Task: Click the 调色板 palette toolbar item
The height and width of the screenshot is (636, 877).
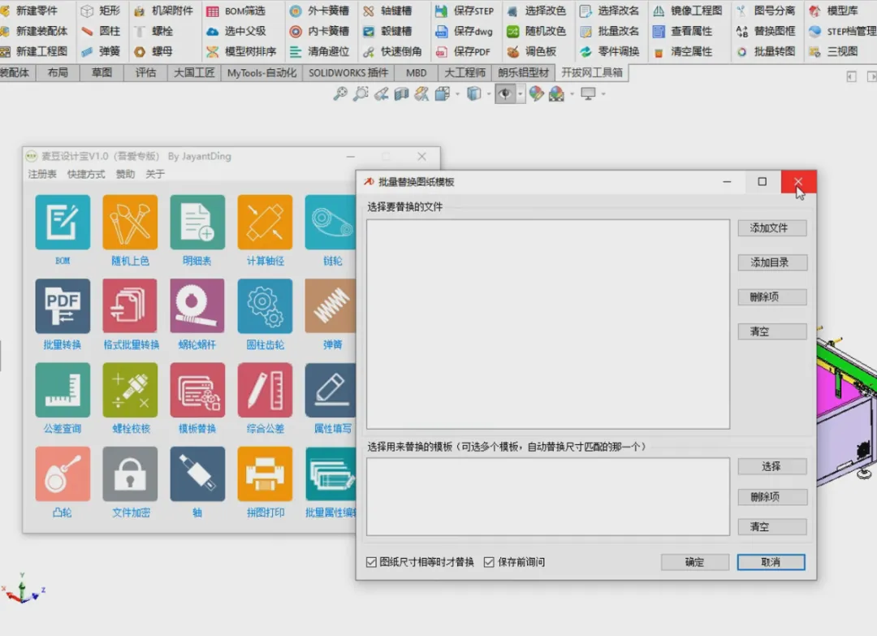Action: click(x=531, y=51)
